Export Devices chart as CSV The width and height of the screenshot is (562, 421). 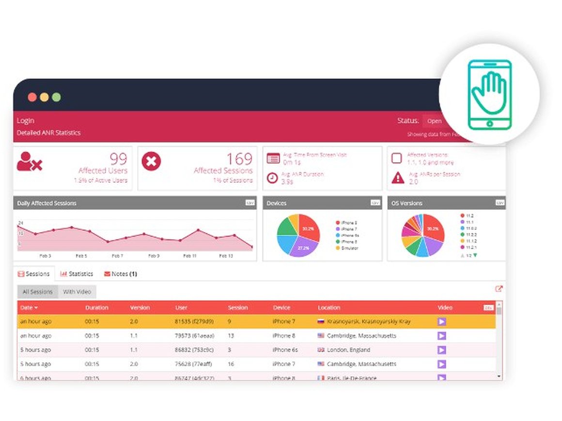pyautogui.click(x=375, y=203)
